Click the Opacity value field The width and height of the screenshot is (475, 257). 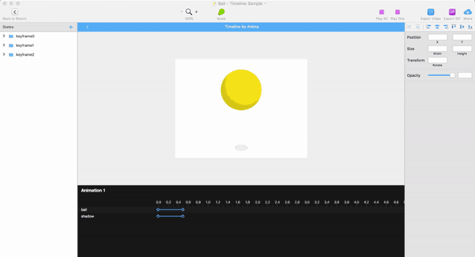tap(465, 75)
